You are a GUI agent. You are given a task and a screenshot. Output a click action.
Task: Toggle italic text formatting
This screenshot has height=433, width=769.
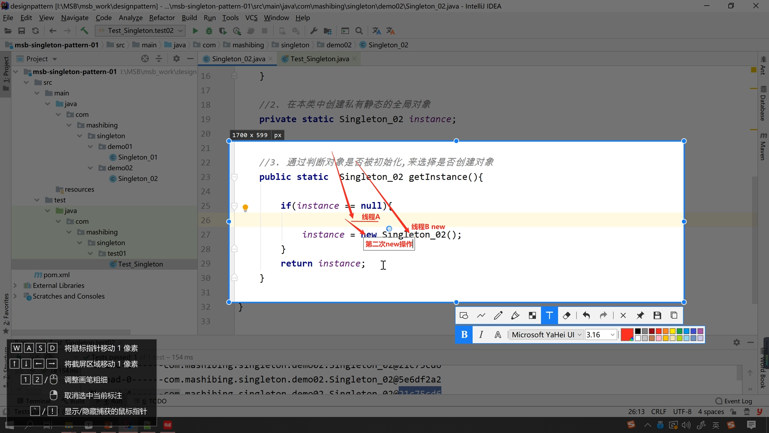point(481,335)
